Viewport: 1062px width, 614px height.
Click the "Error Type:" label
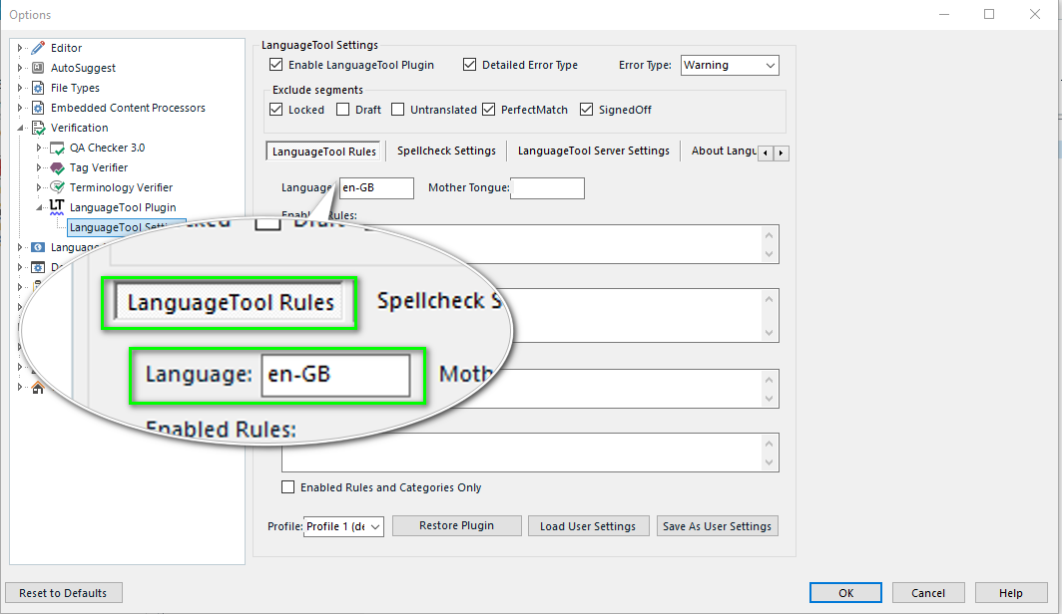[x=645, y=65]
